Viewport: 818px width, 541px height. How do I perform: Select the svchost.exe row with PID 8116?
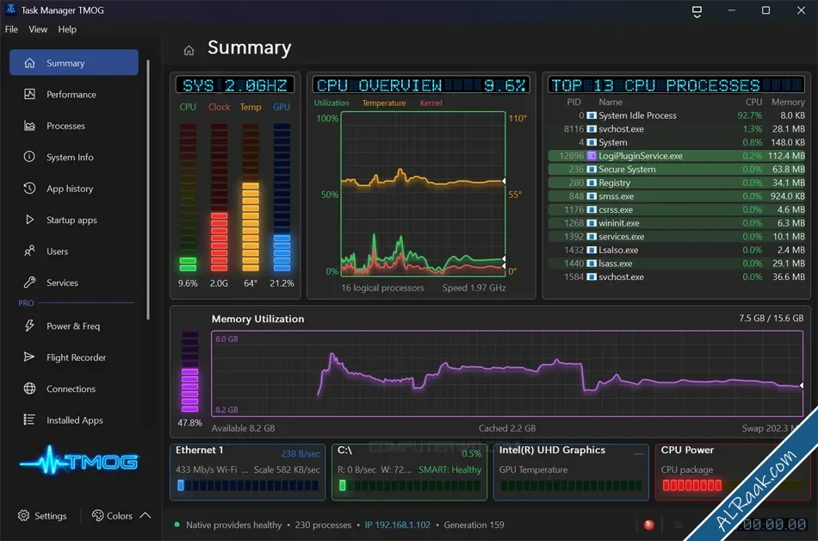coord(676,129)
